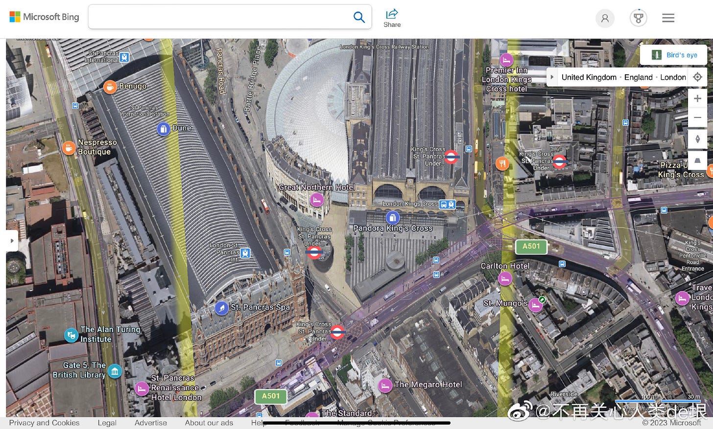Open Privacy and Cookies link
This screenshot has height=429, width=713.
pos(44,423)
